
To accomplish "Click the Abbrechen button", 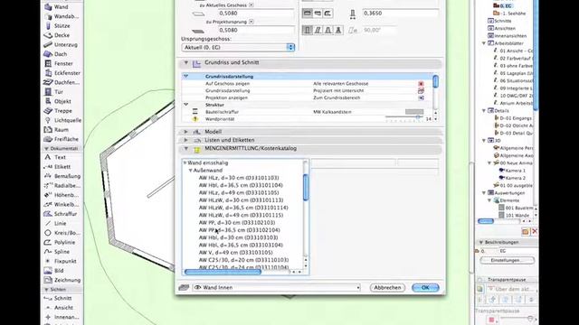I will point(387,287).
